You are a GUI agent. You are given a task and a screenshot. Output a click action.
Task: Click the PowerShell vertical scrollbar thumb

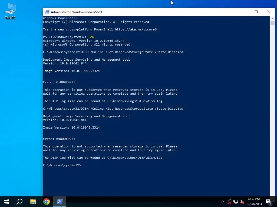272,23
